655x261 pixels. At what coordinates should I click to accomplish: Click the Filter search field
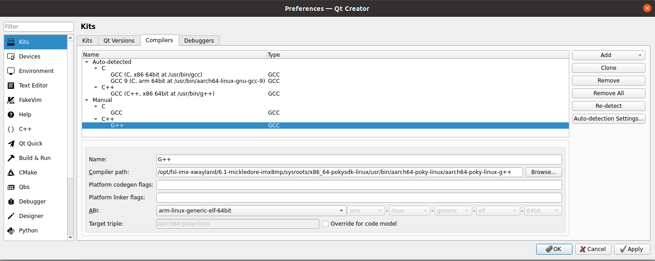[x=39, y=27]
